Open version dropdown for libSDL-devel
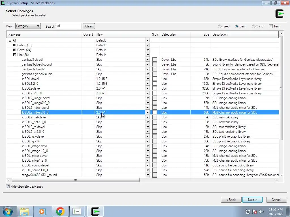Screen dimensions: 290x217 point(148,79)
